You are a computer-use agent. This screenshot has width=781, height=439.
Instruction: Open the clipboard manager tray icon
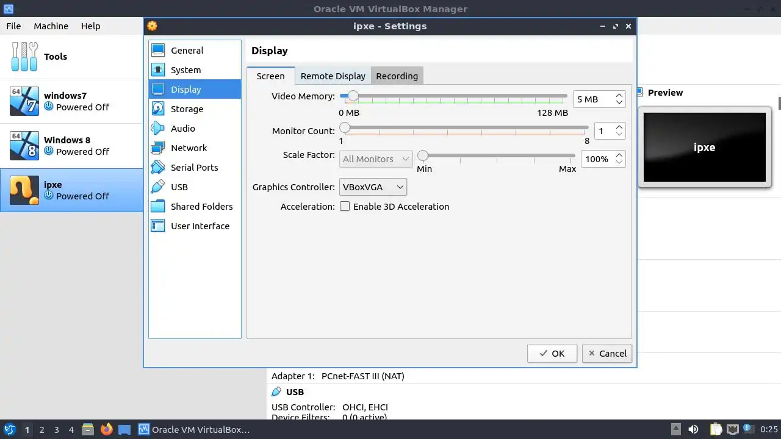pyautogui.click(x=715, y=429)
